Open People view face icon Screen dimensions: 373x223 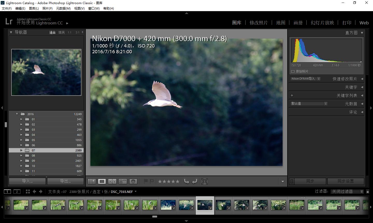point(133,182)
